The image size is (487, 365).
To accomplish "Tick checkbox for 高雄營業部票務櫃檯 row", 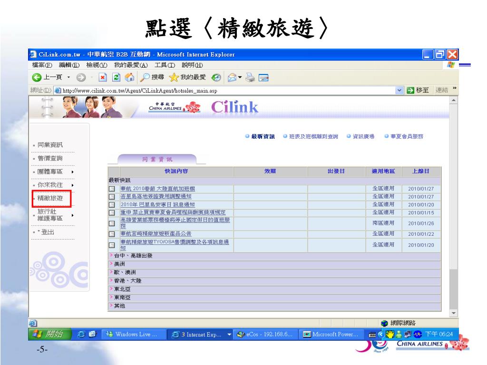I will pos(112,223).
